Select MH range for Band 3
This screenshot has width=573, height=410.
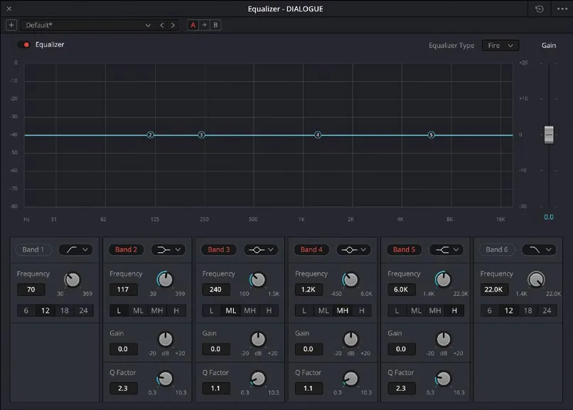(x=250, y=311)
